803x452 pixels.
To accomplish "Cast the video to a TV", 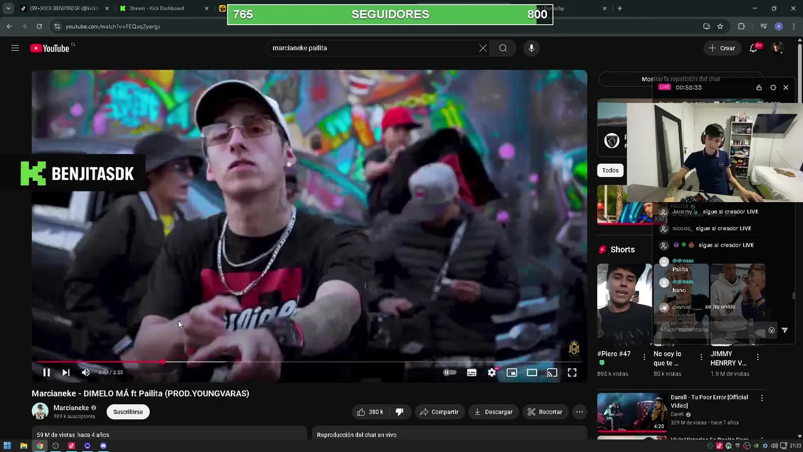I will [552, 372].
